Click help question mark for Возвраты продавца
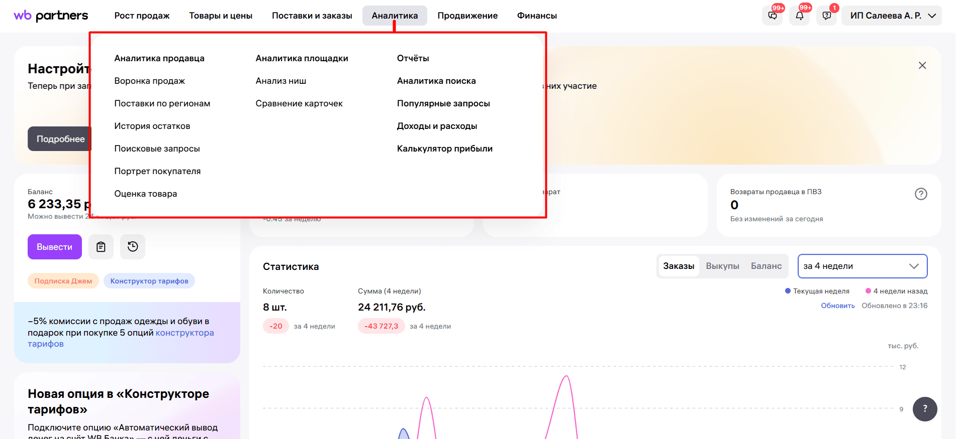956x439 pixels. pos(921,194)
